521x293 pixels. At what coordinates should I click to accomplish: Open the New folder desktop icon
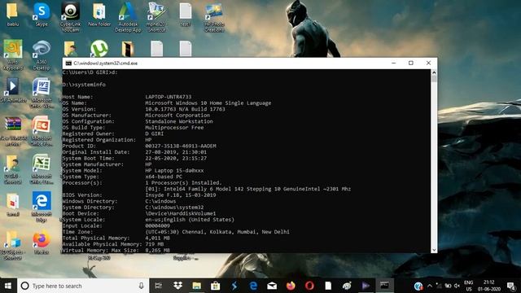(99, 14)
